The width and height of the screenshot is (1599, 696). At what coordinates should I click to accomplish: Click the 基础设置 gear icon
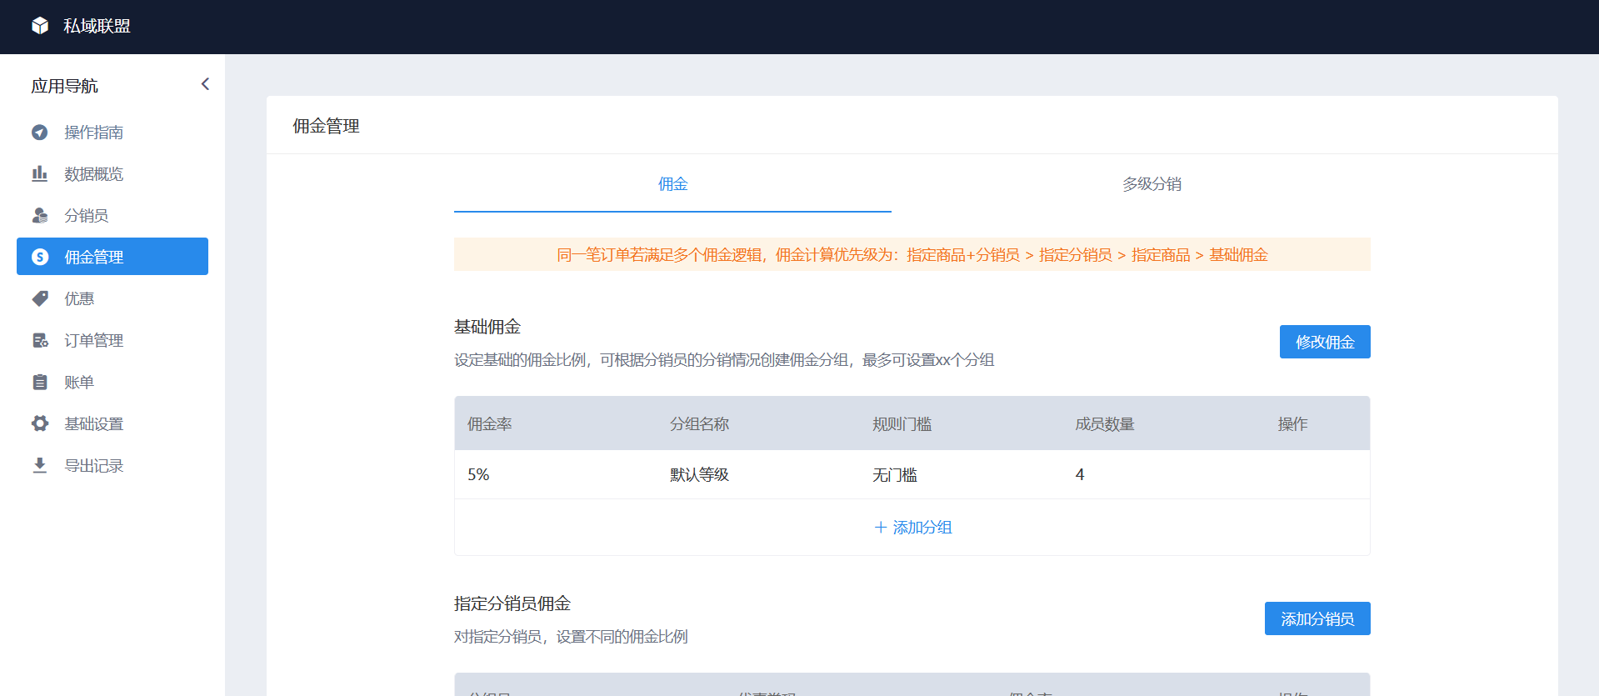pos(40,423)
